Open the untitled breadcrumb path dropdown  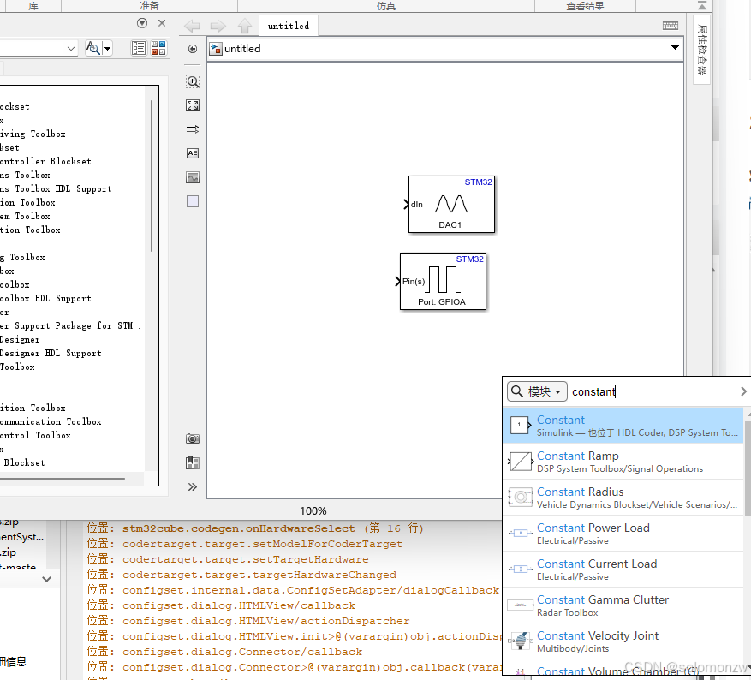click(x=675, y=47)
